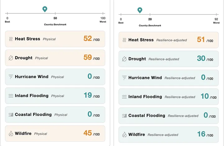This screenshot has width=224, height=146.
Task: Click the Wildfire flame icon in Resilience-adjusted panel
Action: (x=124, y=135)
